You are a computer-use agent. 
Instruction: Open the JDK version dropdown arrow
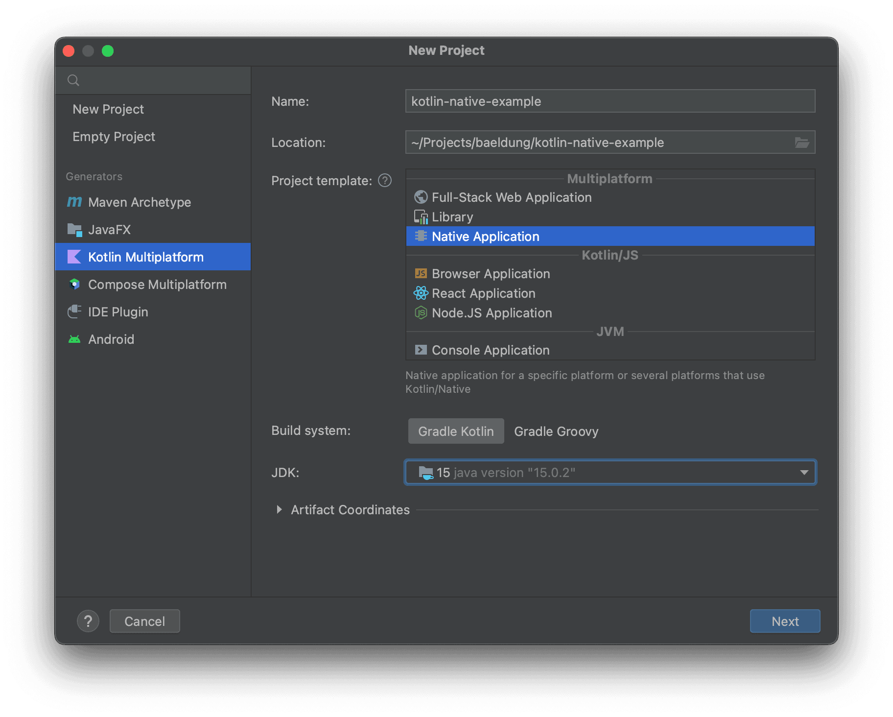(x=804, y=473)
